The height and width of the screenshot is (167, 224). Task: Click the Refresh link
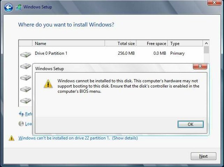[x=28, y=114]
